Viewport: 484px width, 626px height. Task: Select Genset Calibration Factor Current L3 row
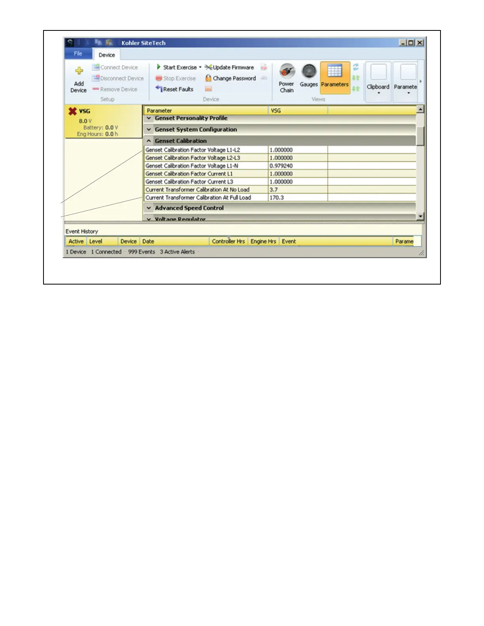280,181
